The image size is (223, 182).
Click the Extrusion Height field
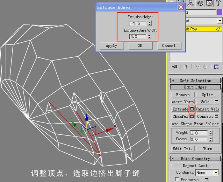point(138,23)
